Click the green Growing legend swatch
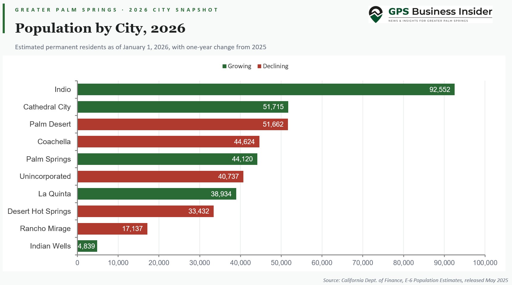Screen dimensions: 512x285 225,66
